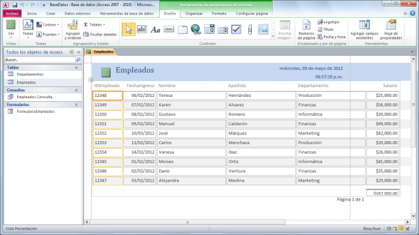Viewport: 419px width, 235px height.
Task: Open Hoja de propiedades
Action: tap(391, 30)
